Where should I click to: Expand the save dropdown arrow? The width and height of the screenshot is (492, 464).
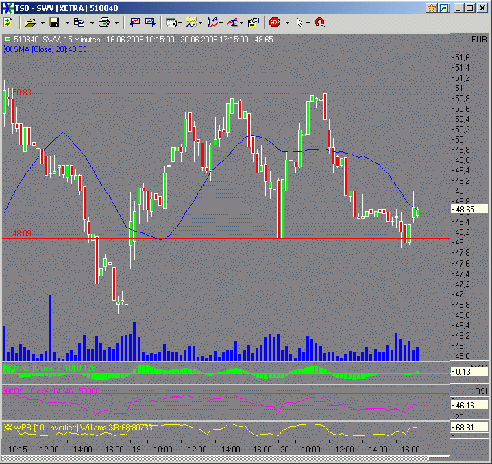[x=67, y=23]
